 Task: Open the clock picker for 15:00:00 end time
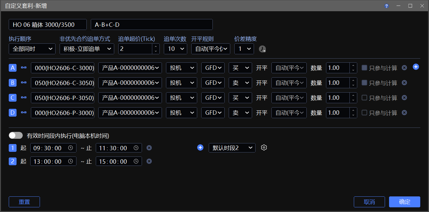click(136, 161)
